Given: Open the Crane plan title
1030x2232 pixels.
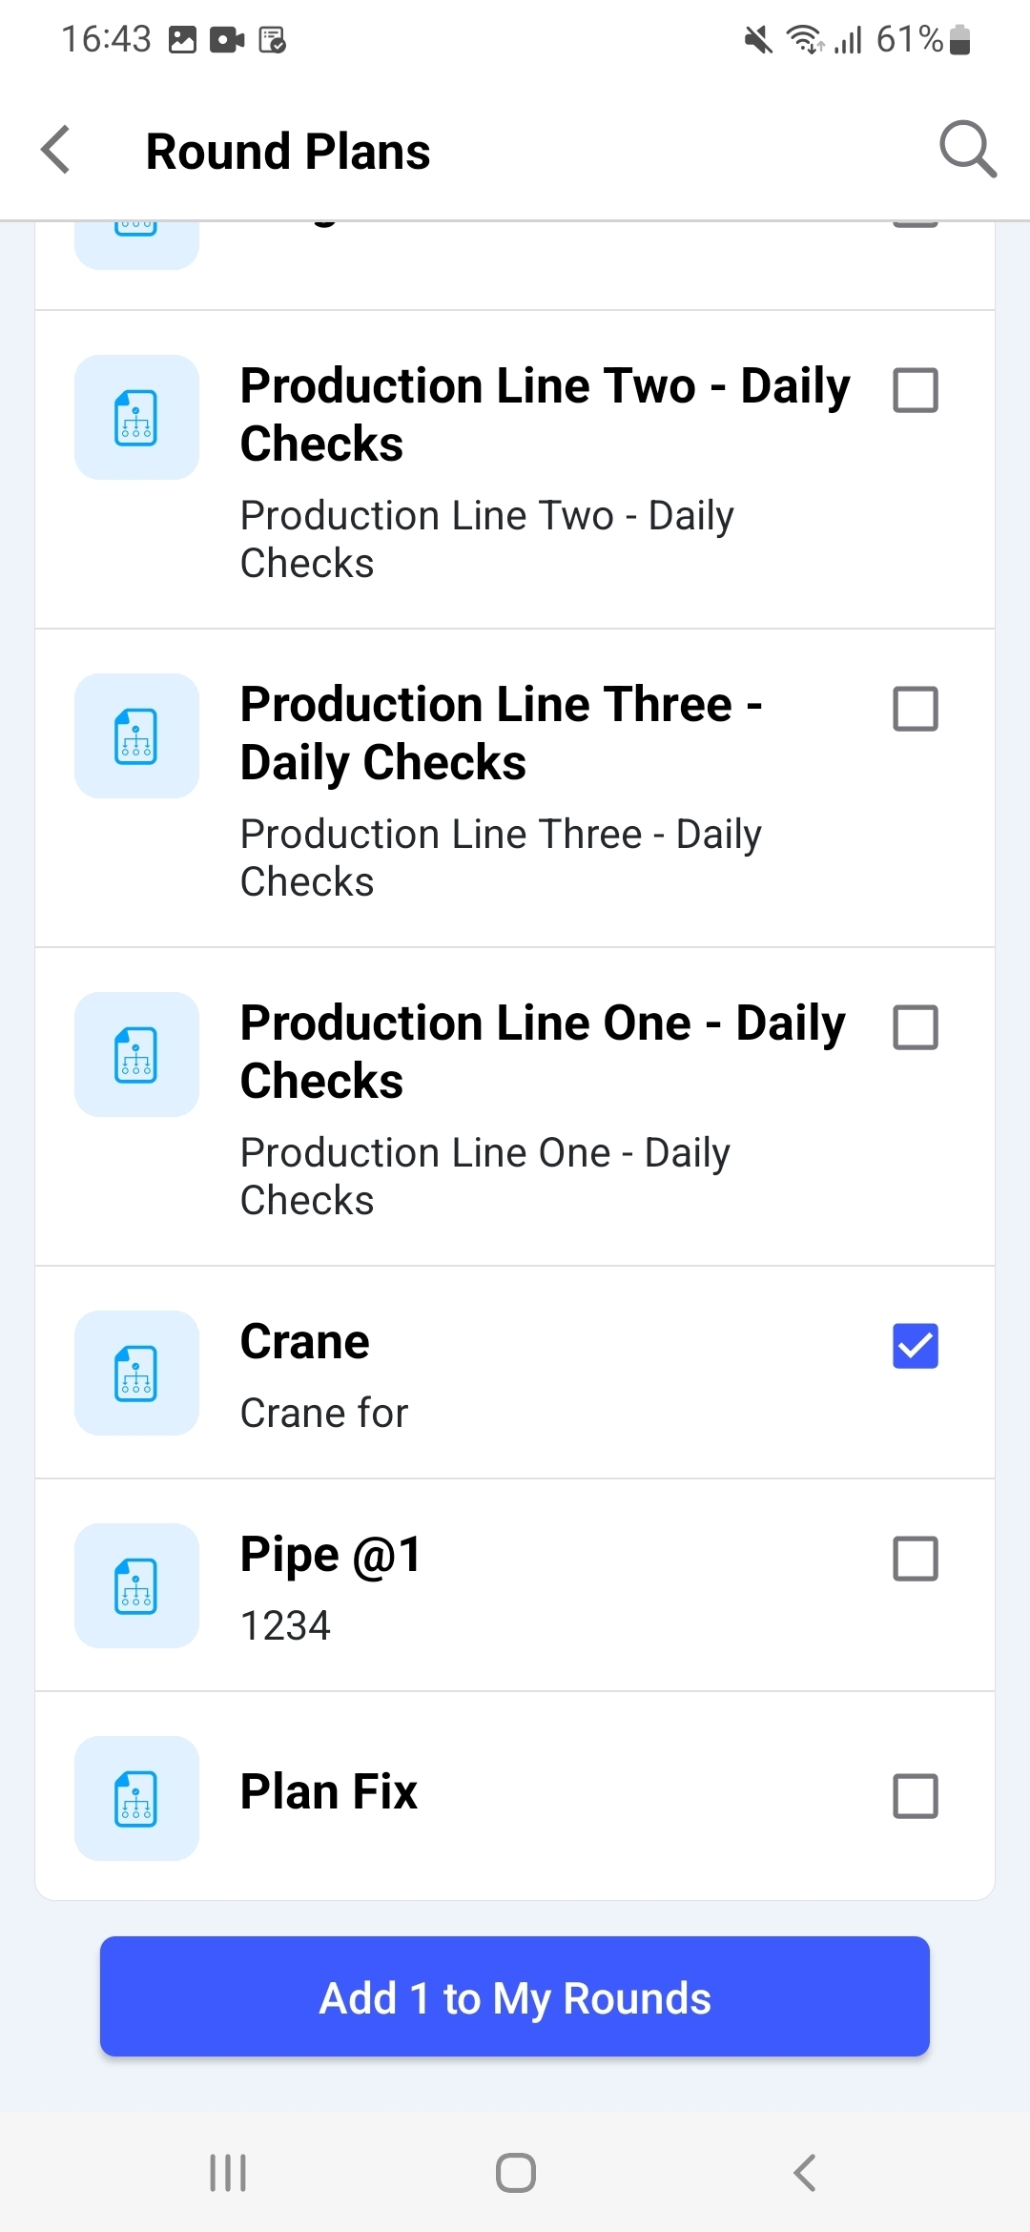Looking at the screenshot, I should [x=305, y=1342].
